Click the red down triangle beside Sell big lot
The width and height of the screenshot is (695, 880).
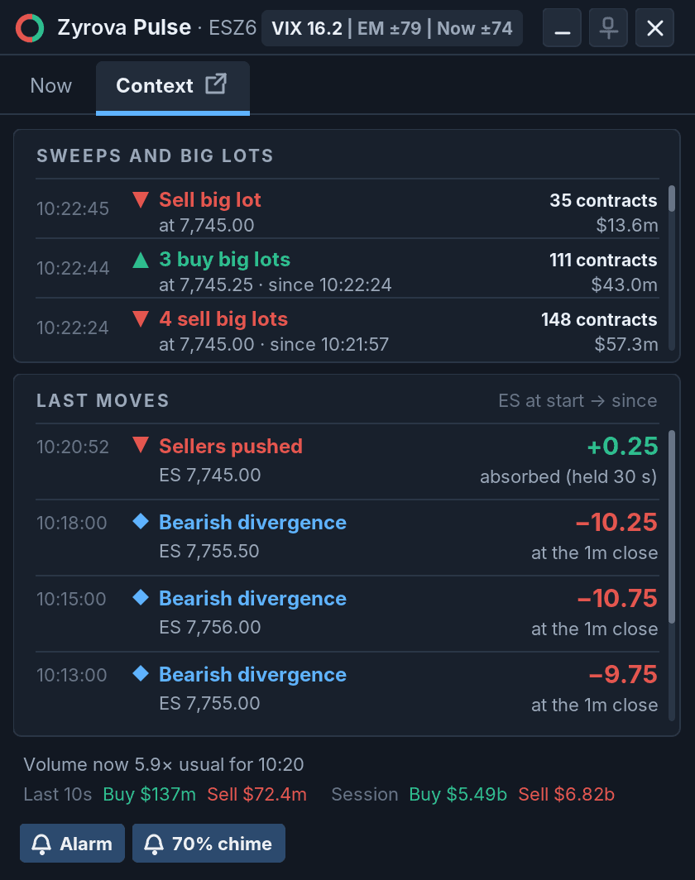141,200
